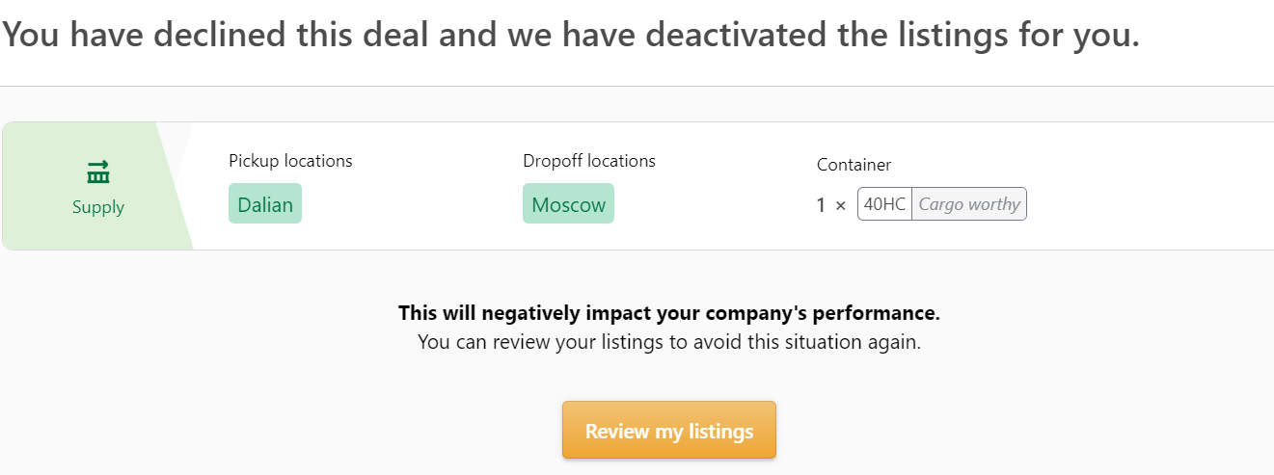This screenshot has width=1274, height=475.
Task: Select the Supply container icon
Action: coord(98,173)
